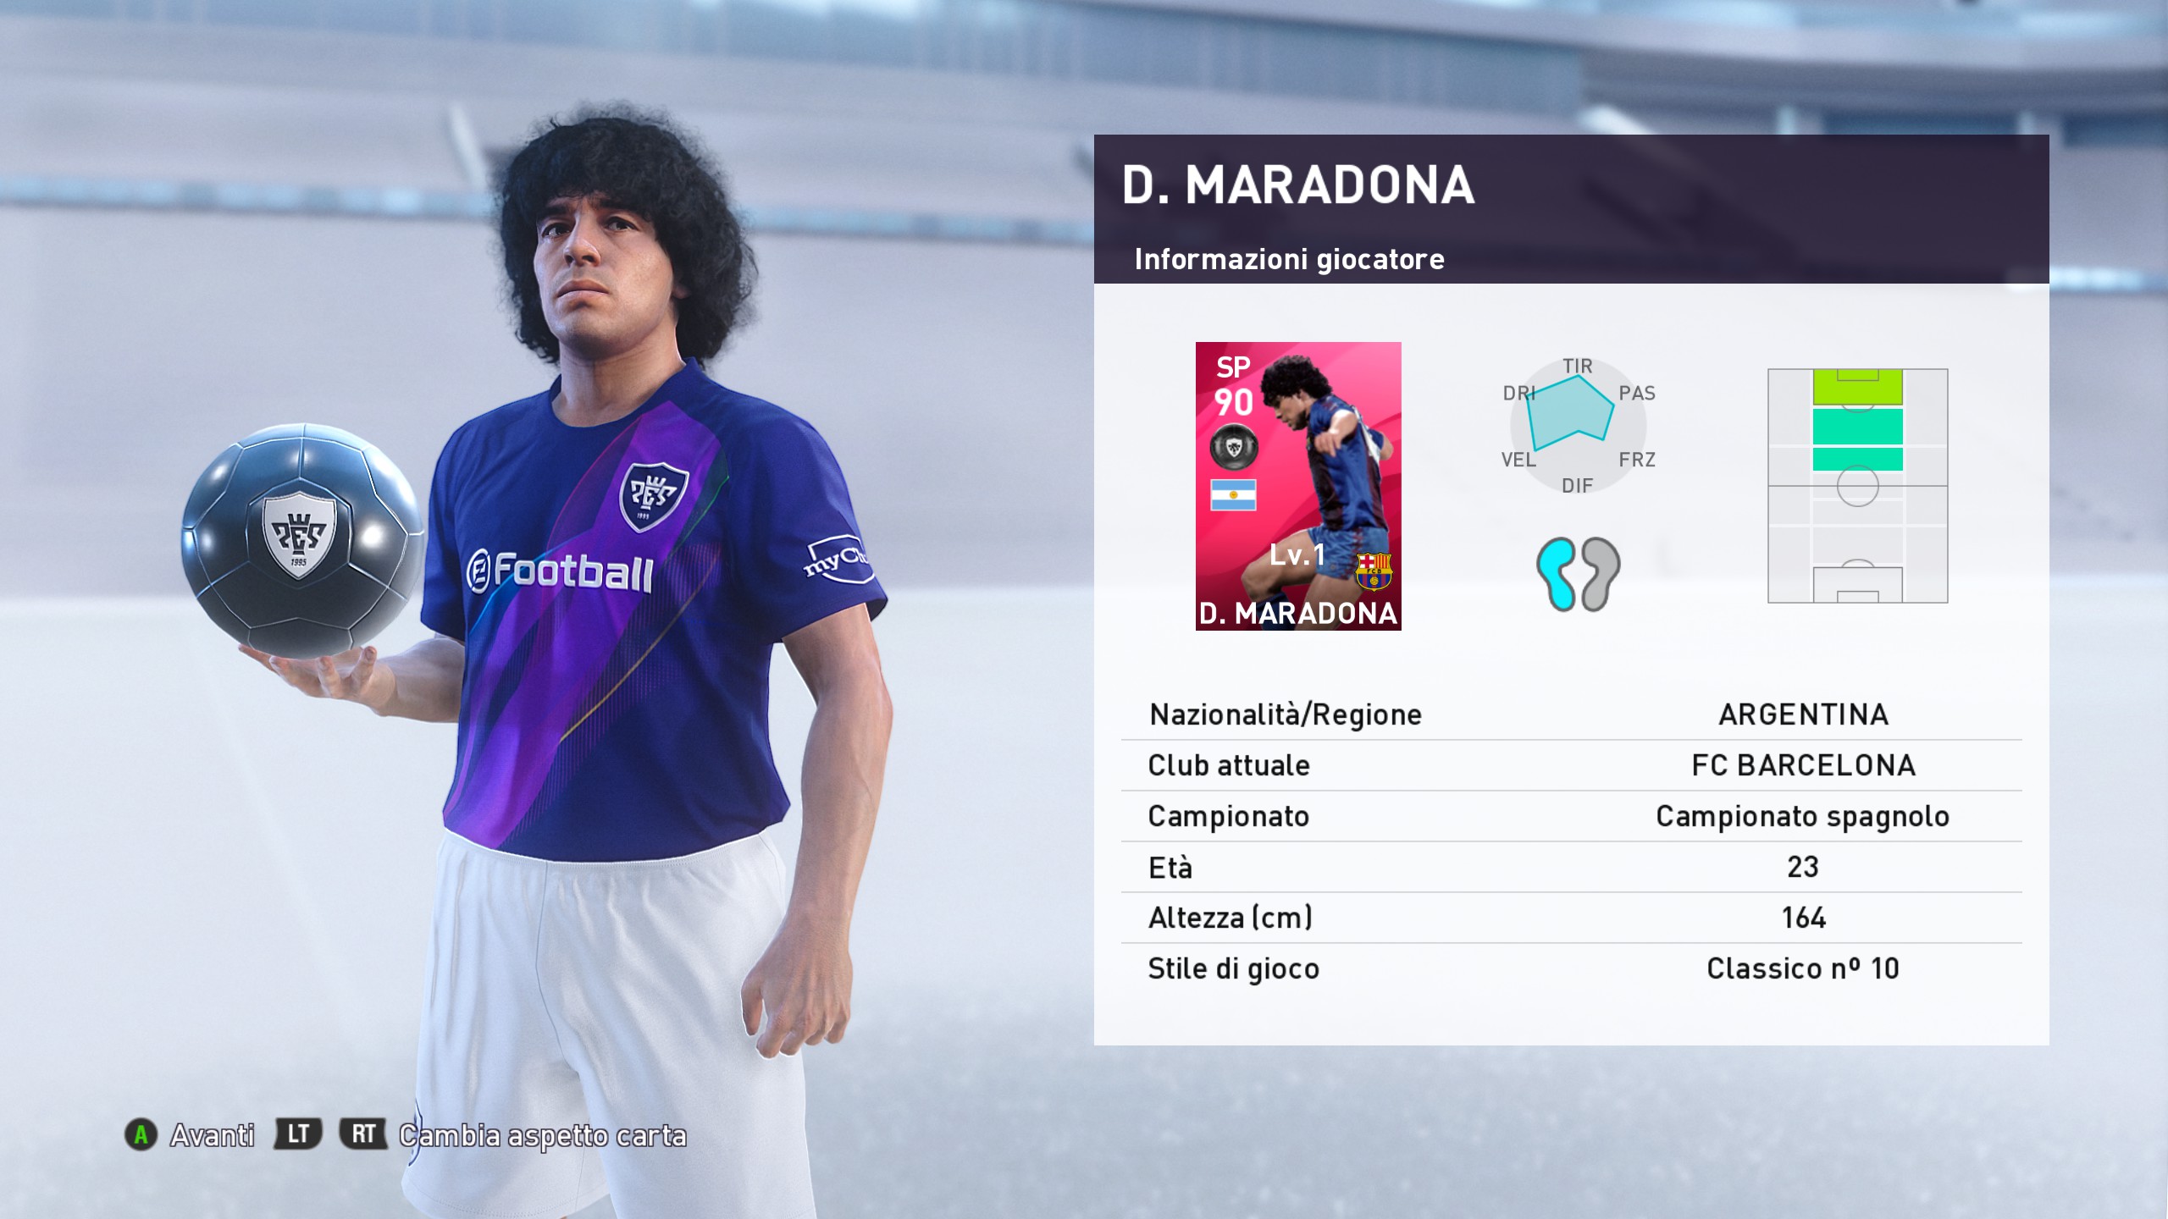The height and width of the screenshot is (1219, 2168).
Task: Click the grey right foot icon
Action: click(1600, 574)
